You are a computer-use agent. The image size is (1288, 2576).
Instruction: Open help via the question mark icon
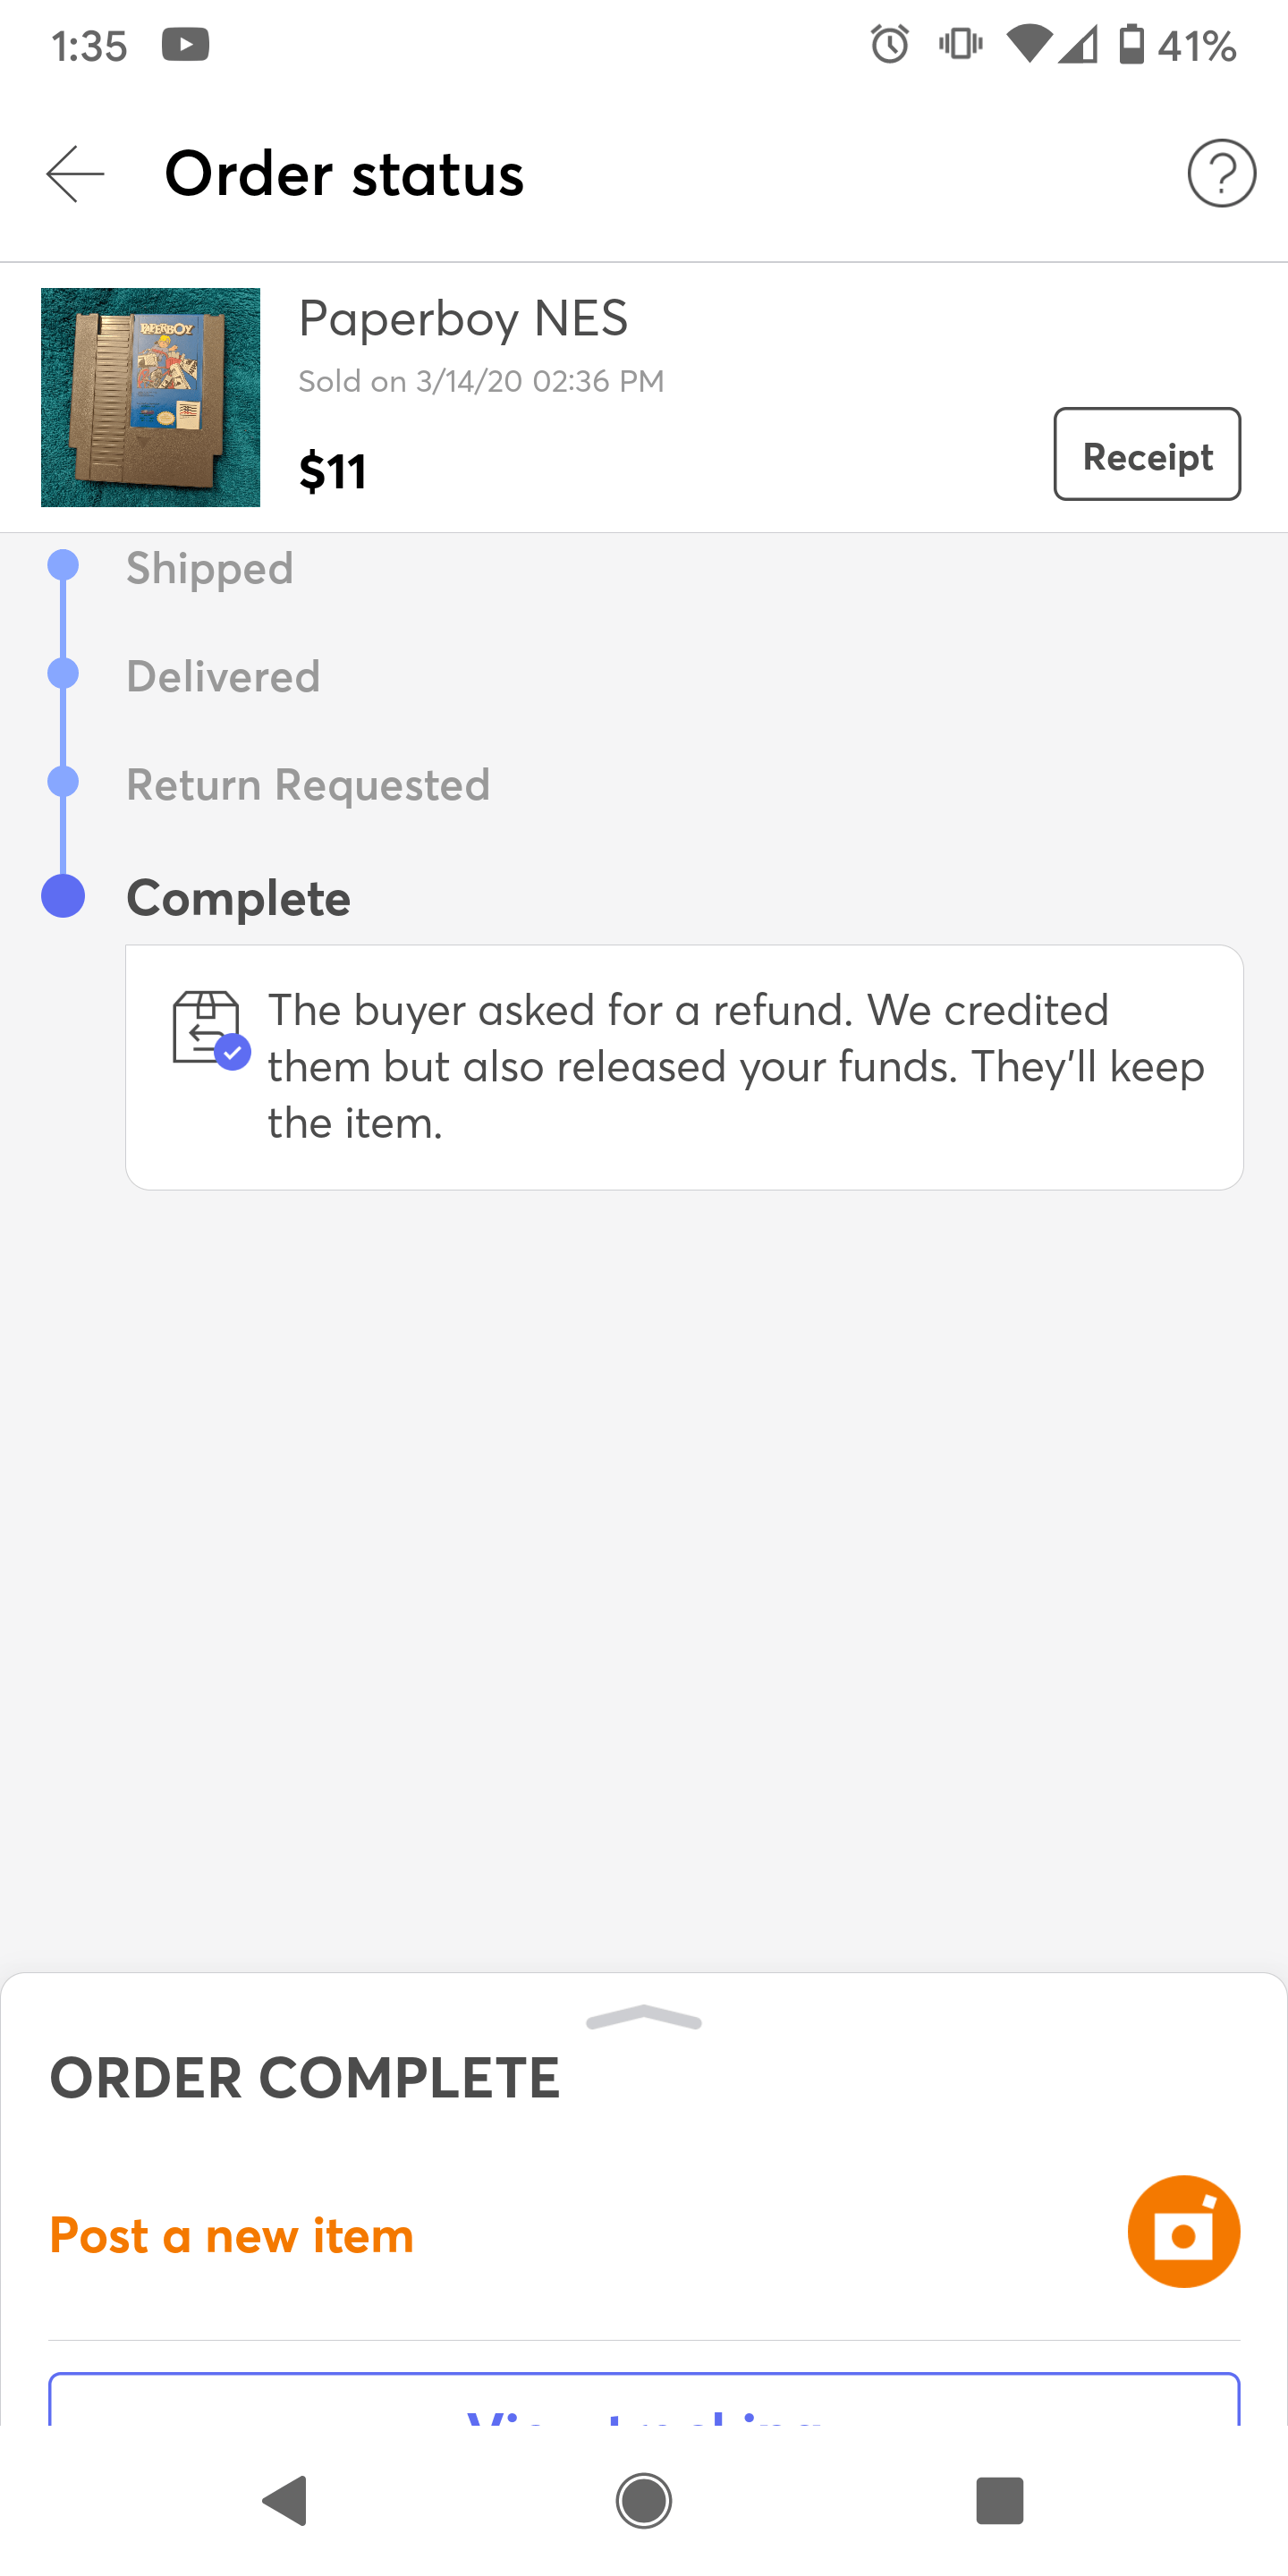pos(1222,173)
